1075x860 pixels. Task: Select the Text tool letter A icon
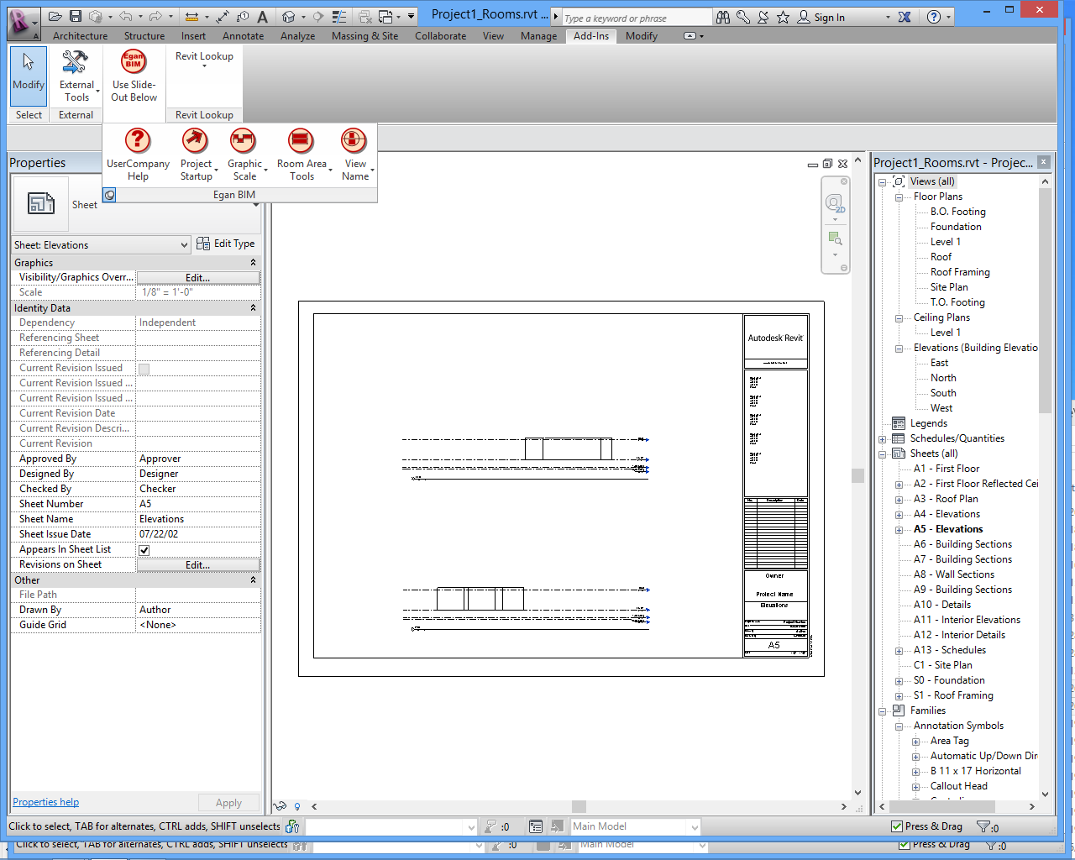(x=263, y=17)
